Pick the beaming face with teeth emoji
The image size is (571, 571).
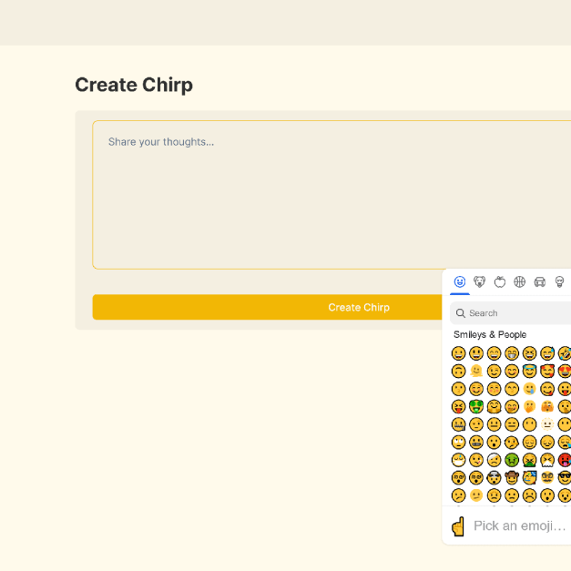[x=512, y=353]
